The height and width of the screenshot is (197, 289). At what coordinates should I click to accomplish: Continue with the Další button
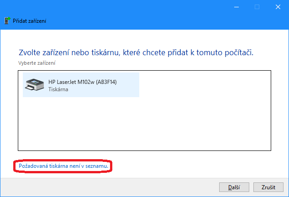pyautogui.click(x=234, y=187)
